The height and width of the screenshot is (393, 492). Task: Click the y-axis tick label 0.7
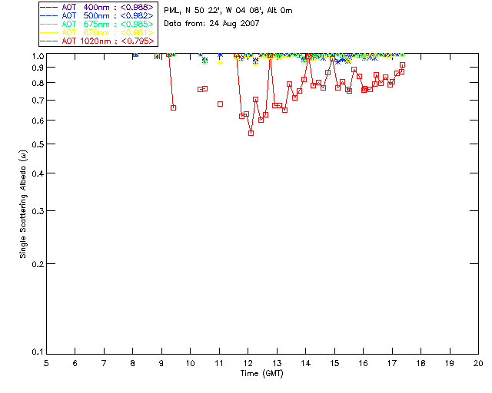(38, 101)
